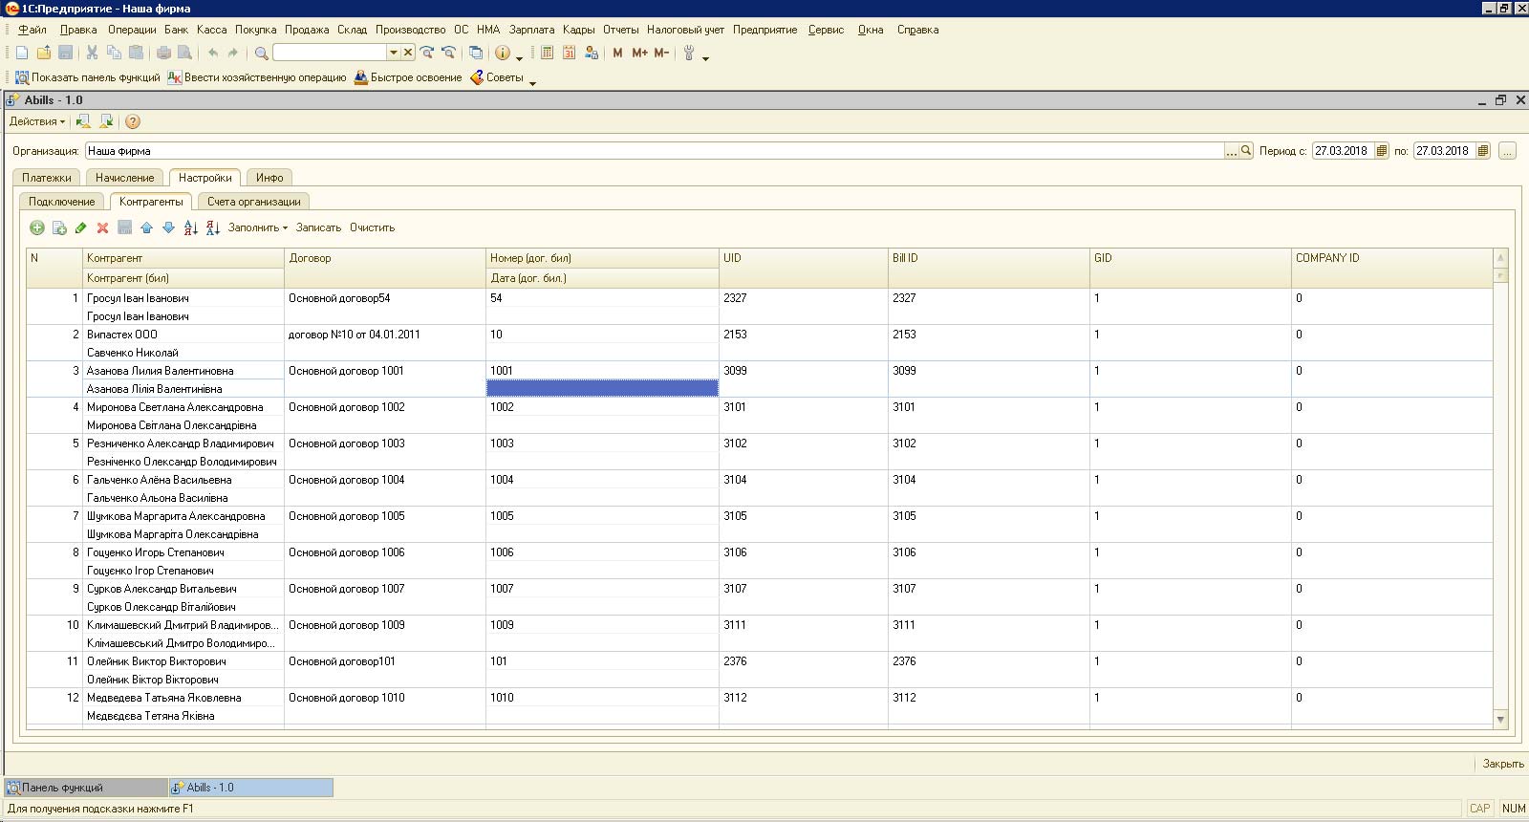Expand the toolbar search field dropdown arrow
The height and width of the screenshot is (822, 1529).
pyautogui.click(x=393, y=53)
